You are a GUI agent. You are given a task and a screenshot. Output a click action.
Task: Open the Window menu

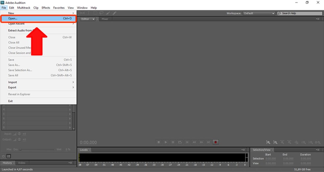[82, 8]
